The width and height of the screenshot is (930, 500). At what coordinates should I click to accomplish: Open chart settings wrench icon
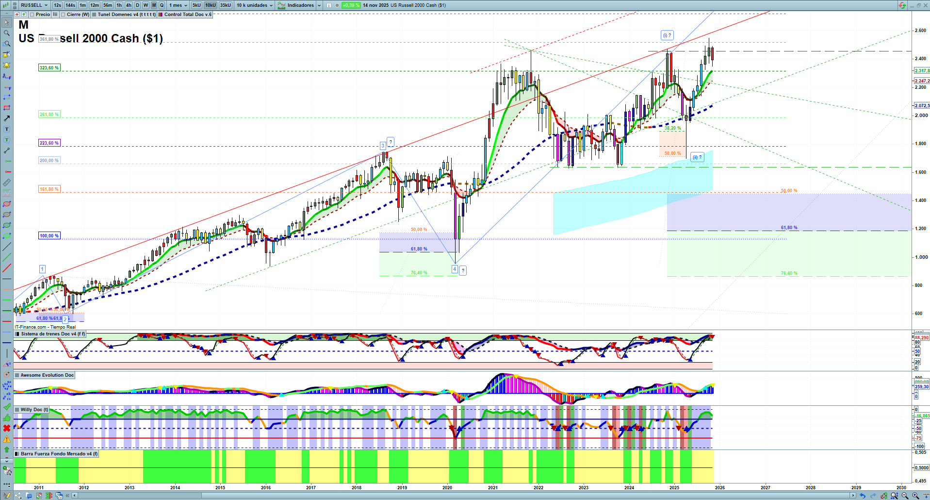pyautogui.click(x=884, y=496)
